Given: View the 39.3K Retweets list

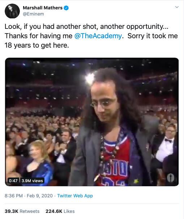Looking at the screenshot, I should [22, 211].
